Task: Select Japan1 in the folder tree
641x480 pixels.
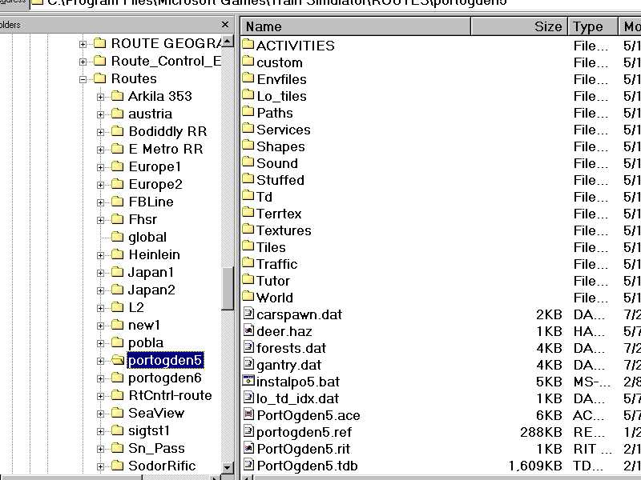Action: click(x=151, y=272)
